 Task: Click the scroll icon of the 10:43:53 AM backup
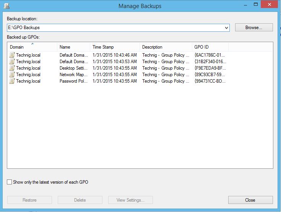tap(12, 62)
